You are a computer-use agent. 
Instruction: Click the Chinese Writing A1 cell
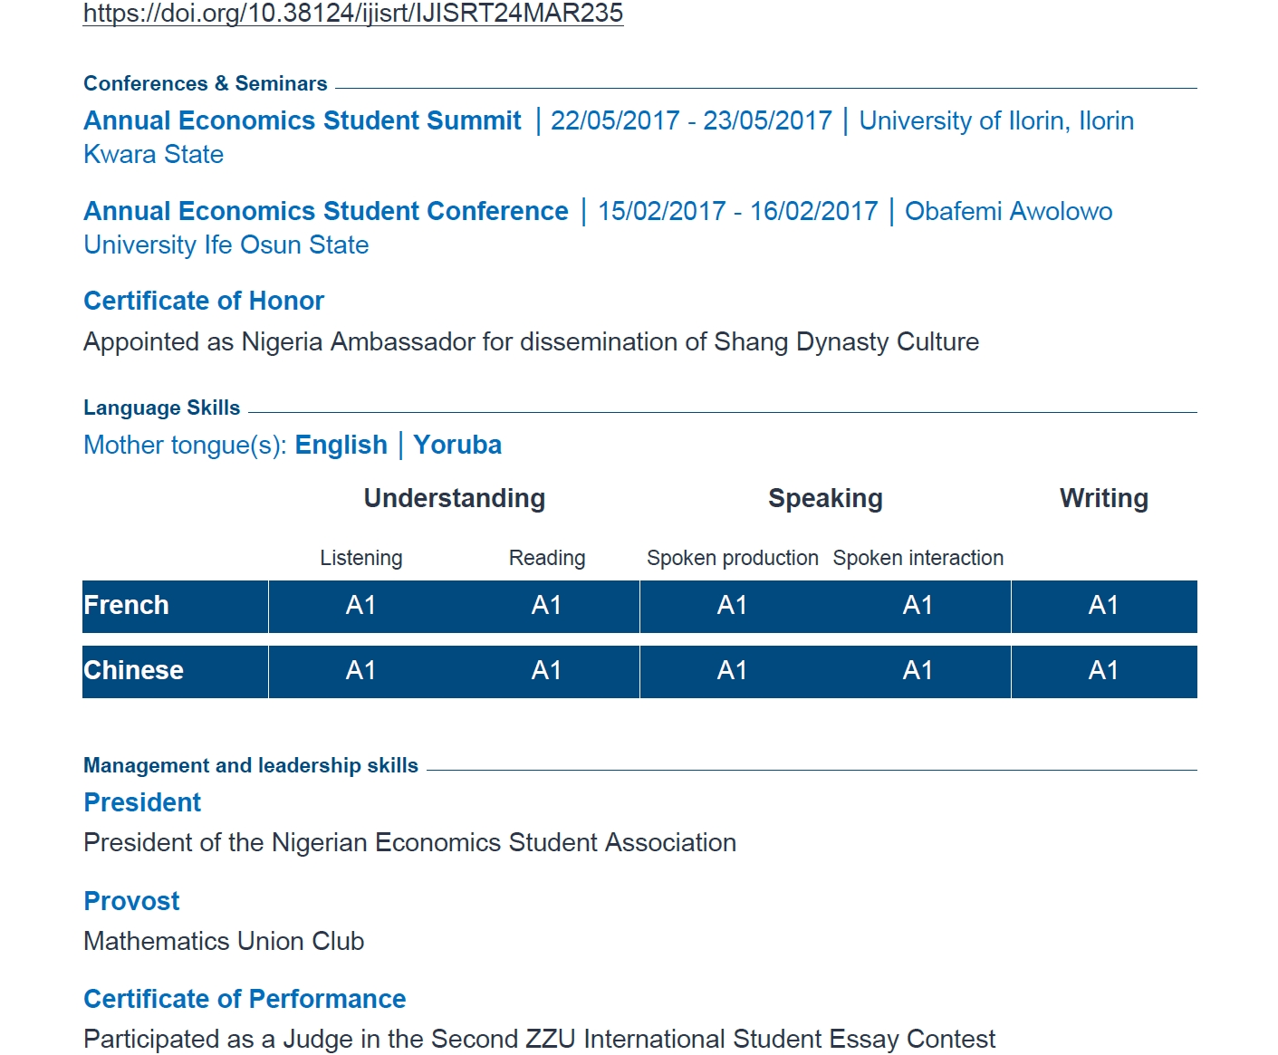pos(1103,670)
